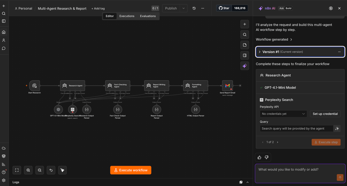Go to previous setup step
Image resolution: width=347 pixels, height=186 pixels.
tap(263, 142)
